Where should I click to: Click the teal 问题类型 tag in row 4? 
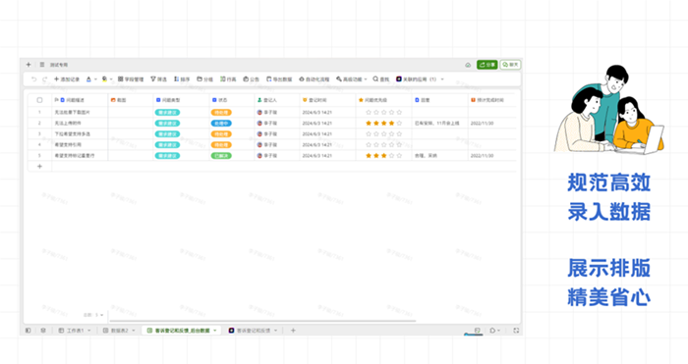click(168, 145)
